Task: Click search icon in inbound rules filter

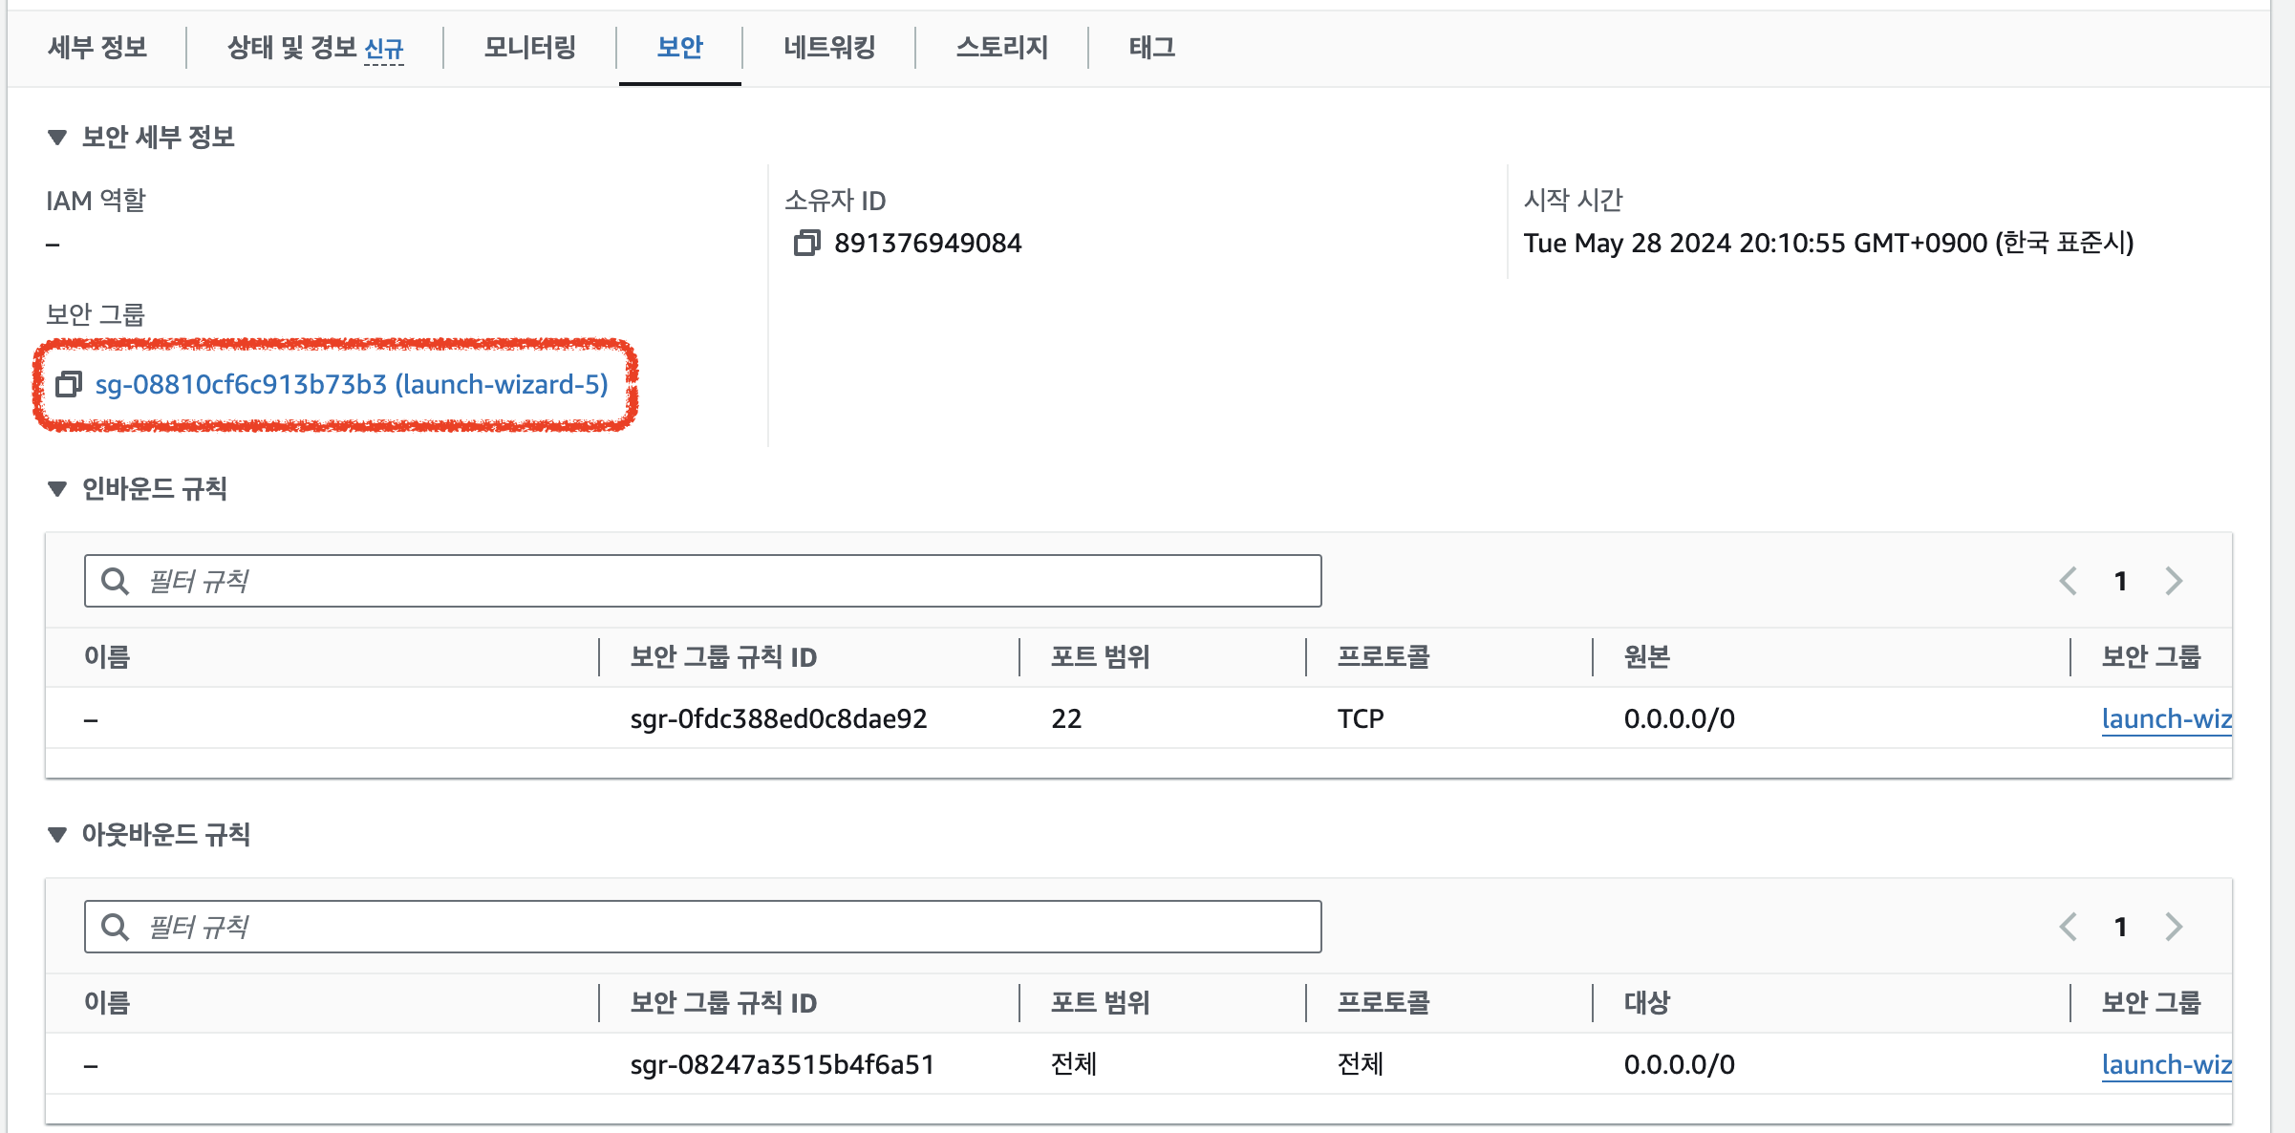Action: point(115,581)
